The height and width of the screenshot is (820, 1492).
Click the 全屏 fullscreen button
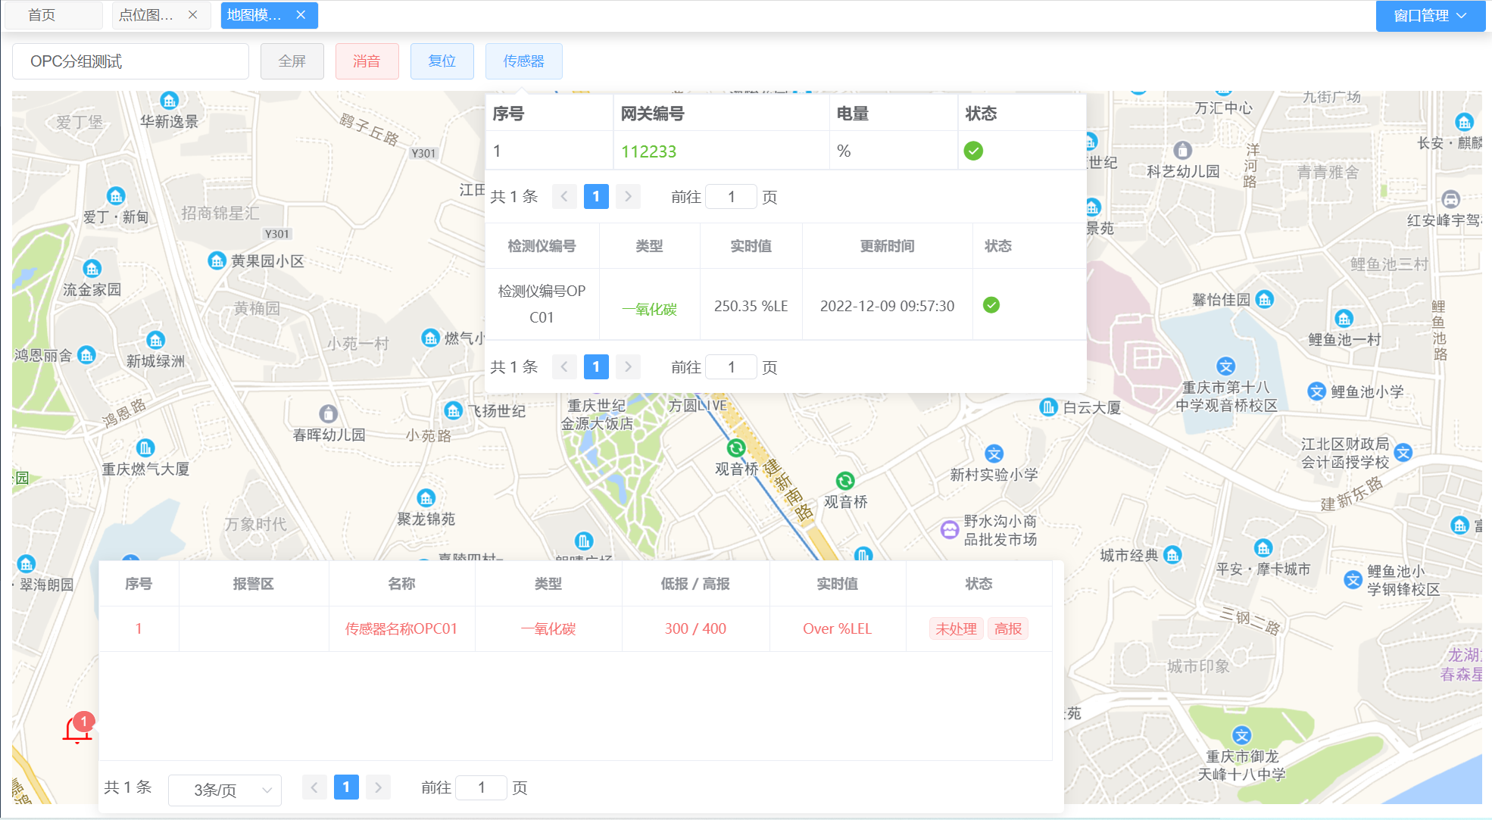click(292, 61)
